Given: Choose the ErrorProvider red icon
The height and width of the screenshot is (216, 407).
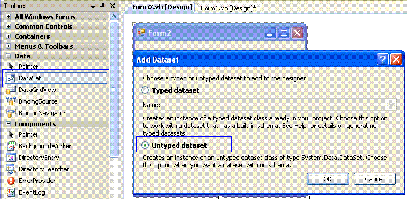Looking at the screenshot, I should [x=11, y=181].
